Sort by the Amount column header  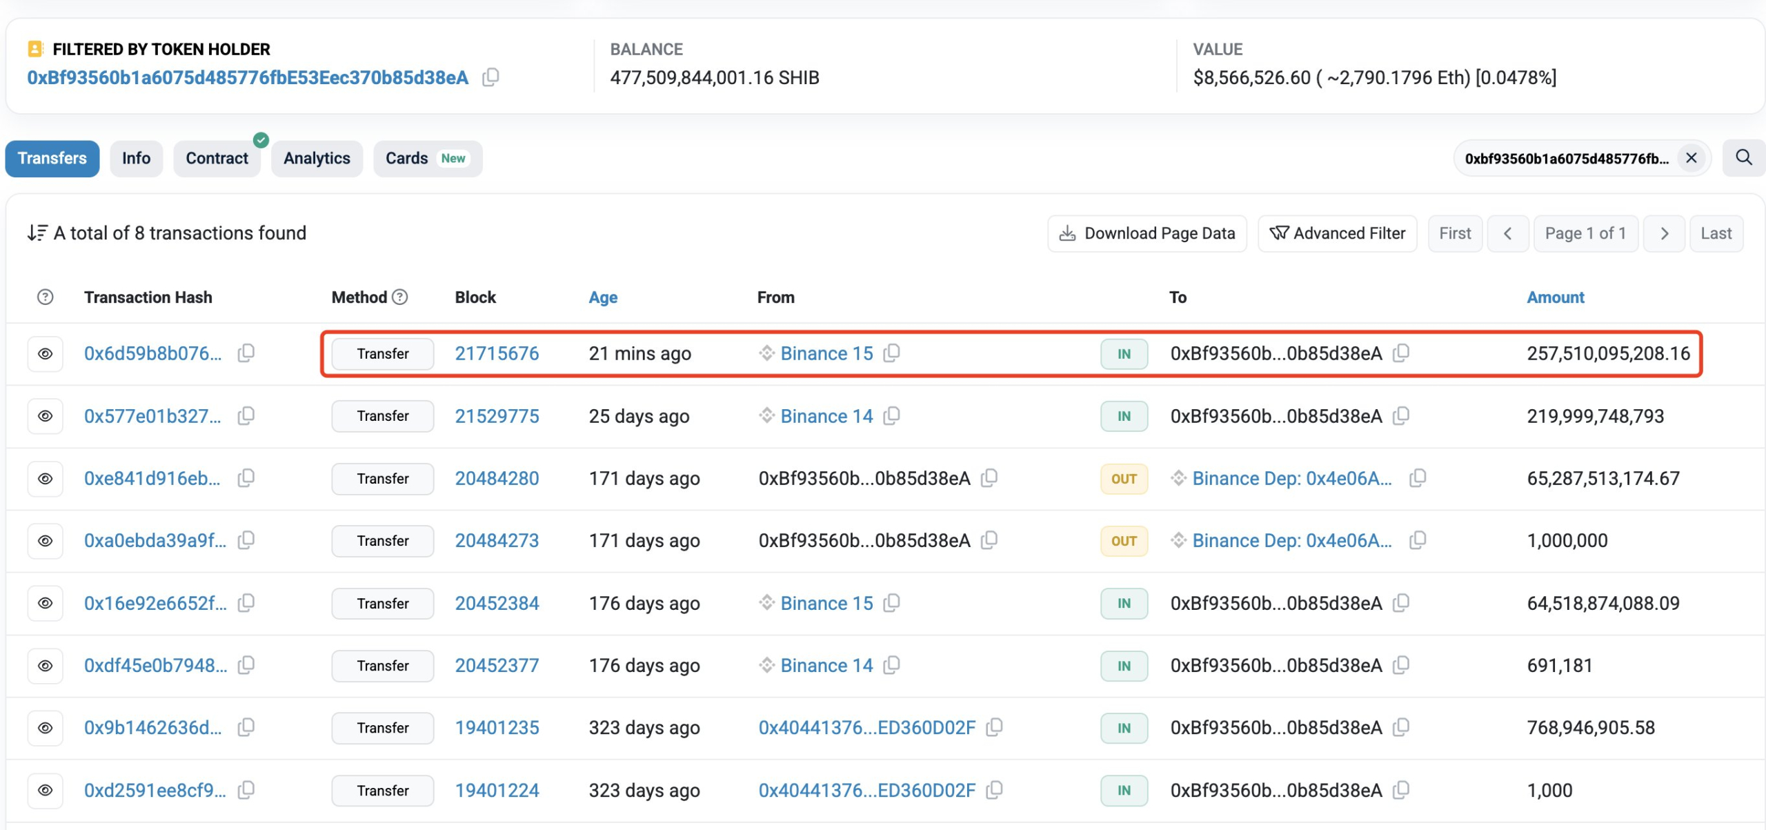(1555, 297)
